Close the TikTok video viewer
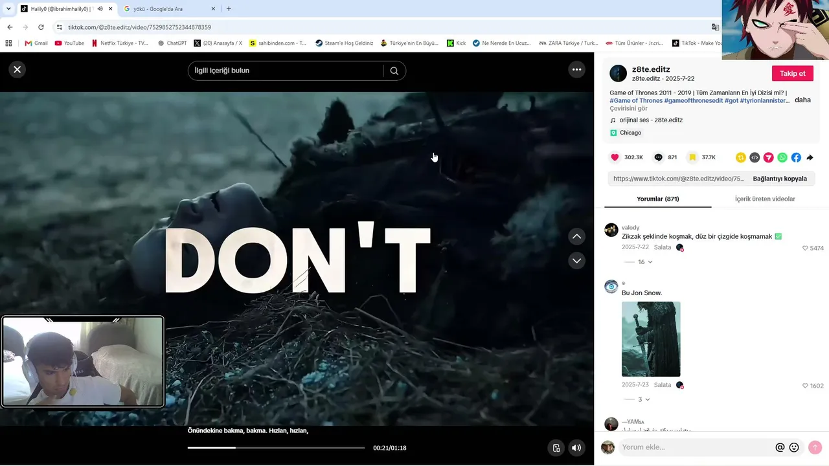Image resolution: width=829 pixels, height=466 pixels. [17, 69]
